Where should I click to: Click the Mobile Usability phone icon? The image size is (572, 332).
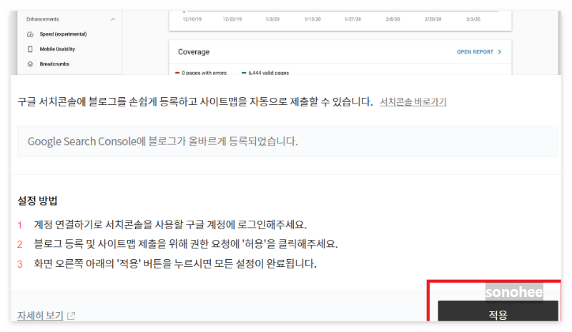click(x=30, y=49)
